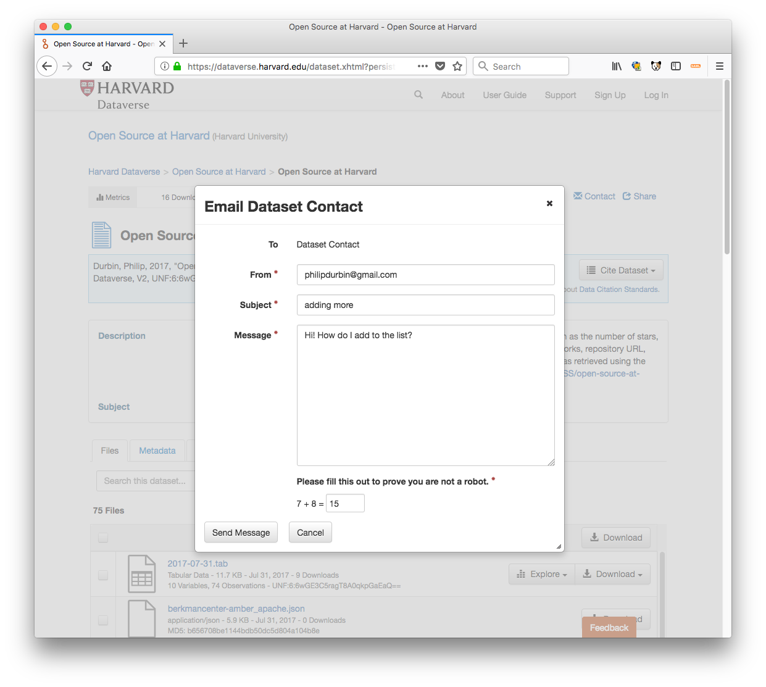Open the About menu item

452,95
